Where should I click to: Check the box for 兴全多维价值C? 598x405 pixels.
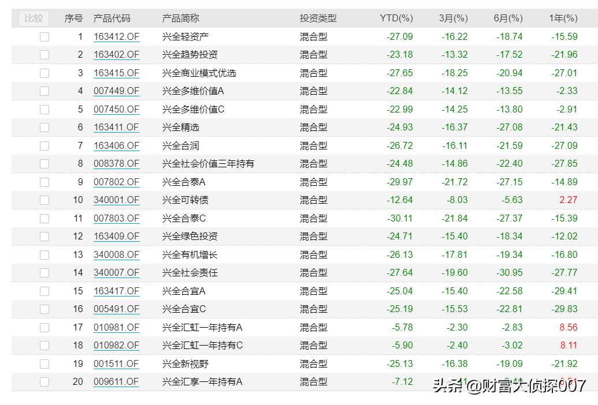(x=44, y=110)
